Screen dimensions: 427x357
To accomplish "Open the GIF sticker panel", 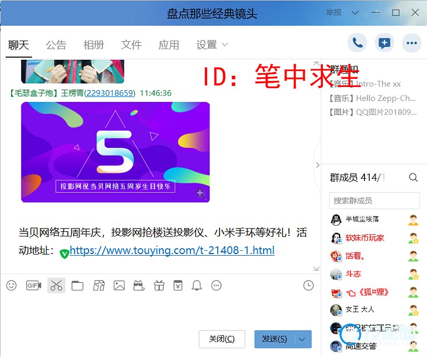I will point(34,285).
